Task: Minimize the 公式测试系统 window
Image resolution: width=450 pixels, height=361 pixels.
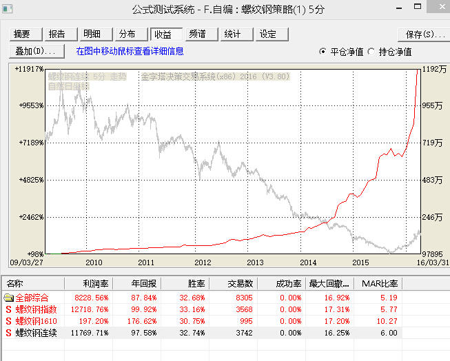Action: [x=398, y=8]
